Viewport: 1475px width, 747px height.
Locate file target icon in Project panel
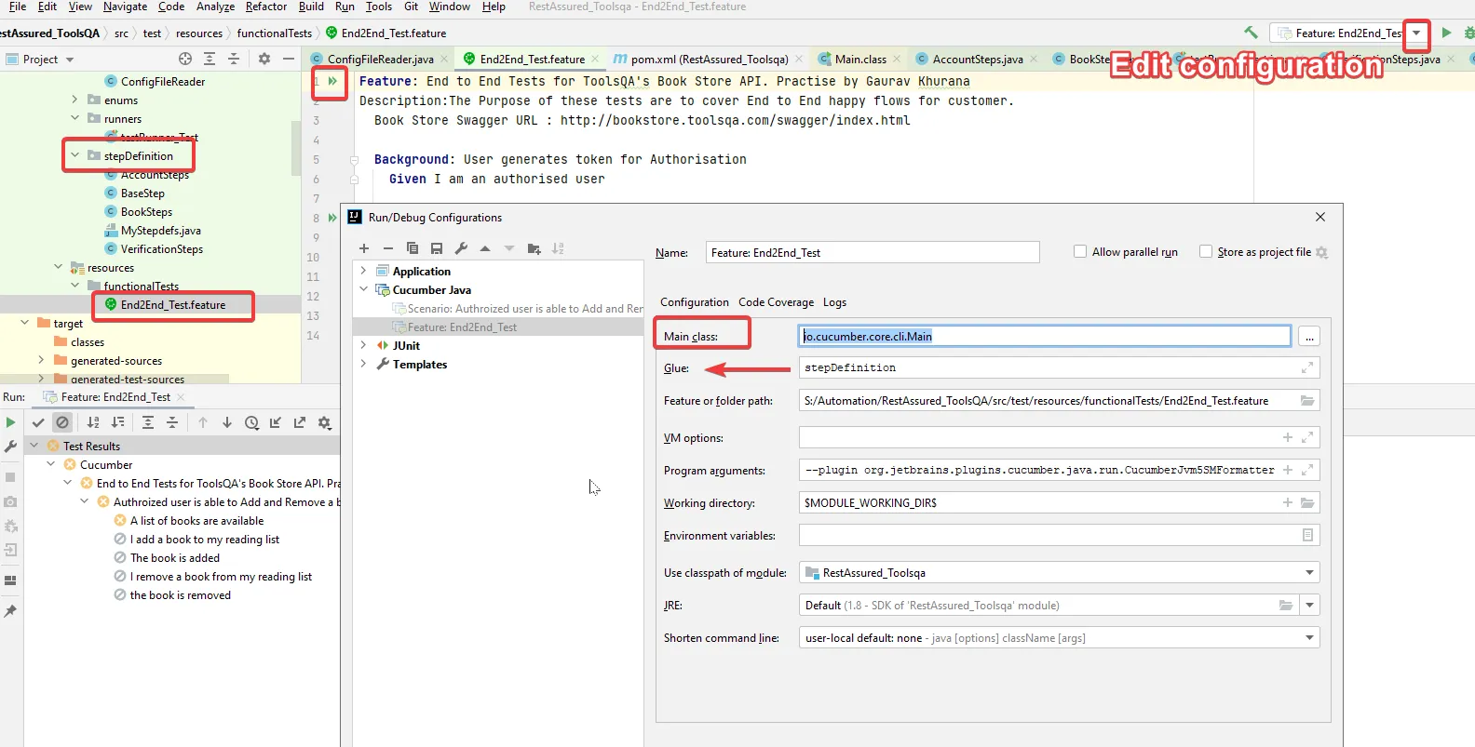pyautogui.click(x=185, y=59)
